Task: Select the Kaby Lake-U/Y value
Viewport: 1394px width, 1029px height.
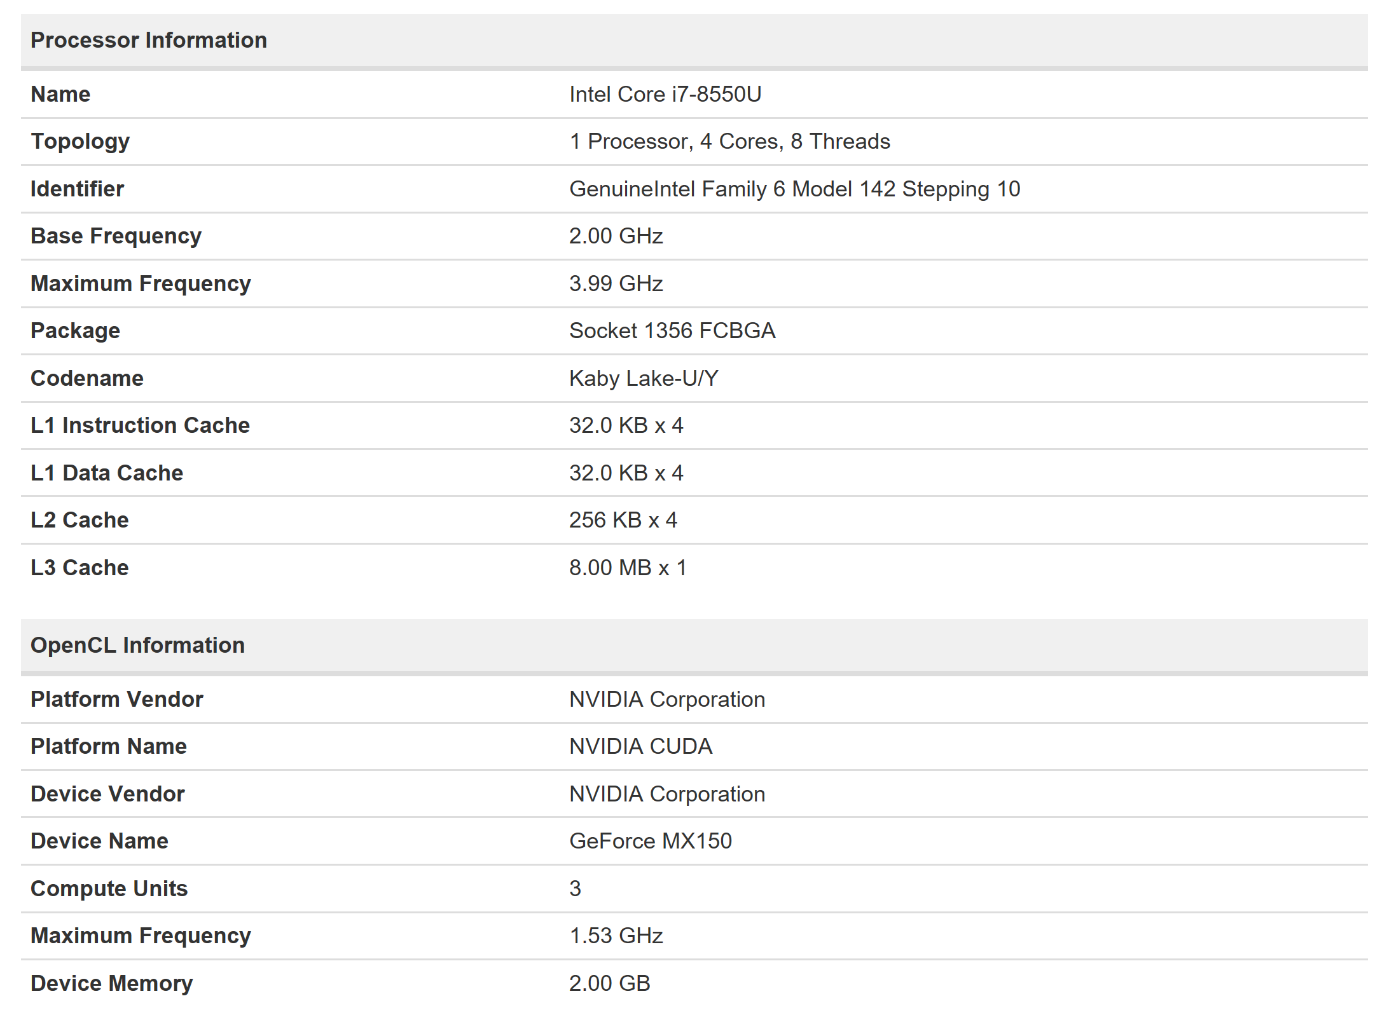Action: pos(644,378)
